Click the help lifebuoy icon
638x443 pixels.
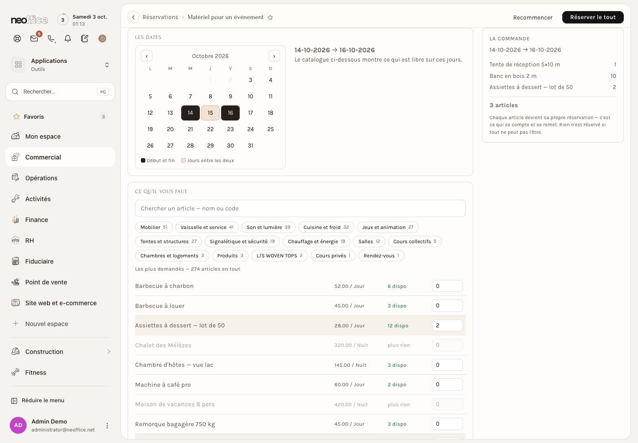(17, 39)
